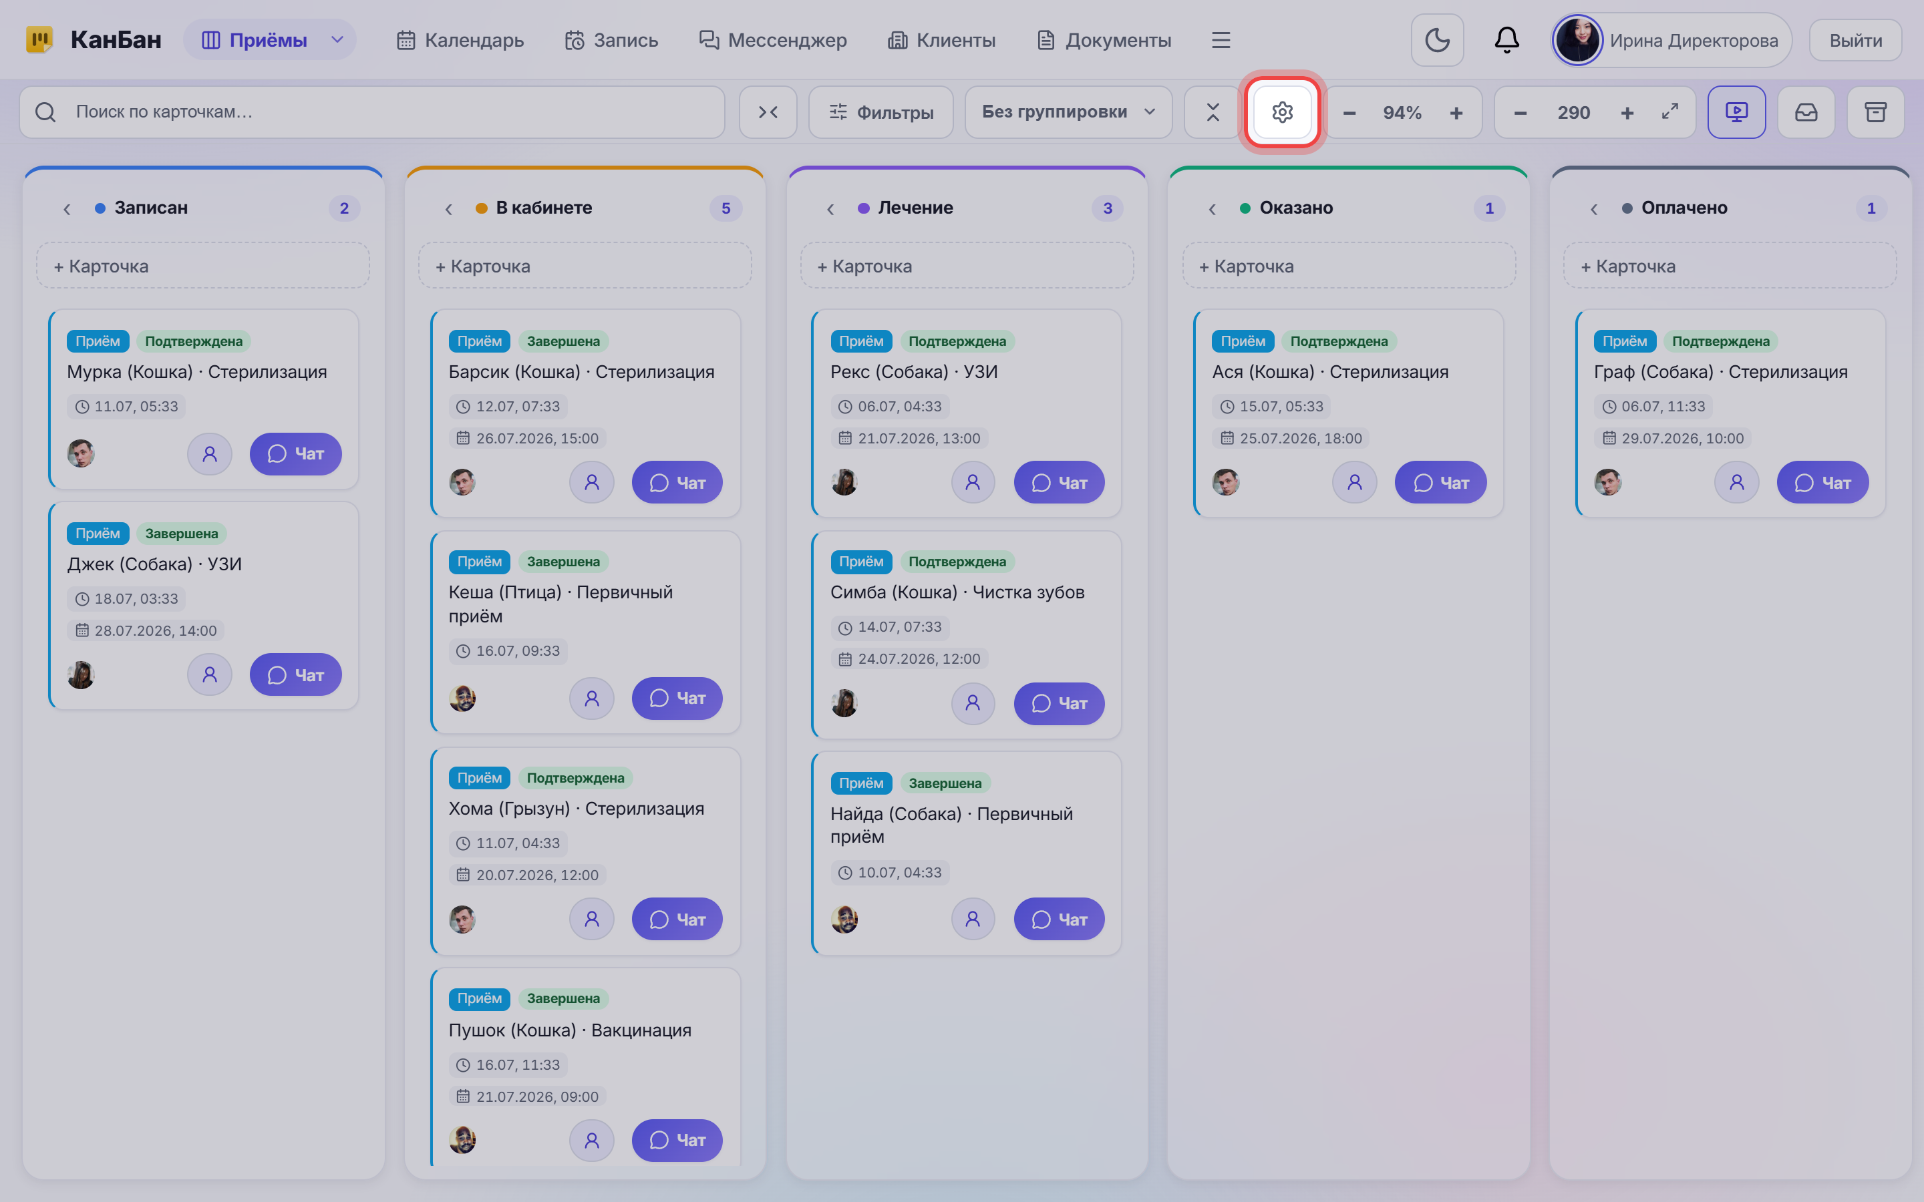Viewport: 1924px width, 1202px height.
Task: Open the notifications bell
Action: [1506, 40]
